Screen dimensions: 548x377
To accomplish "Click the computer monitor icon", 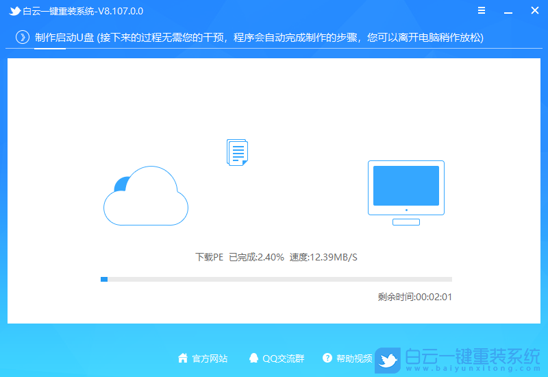I will pyautogui.click(x=406, y=193).
